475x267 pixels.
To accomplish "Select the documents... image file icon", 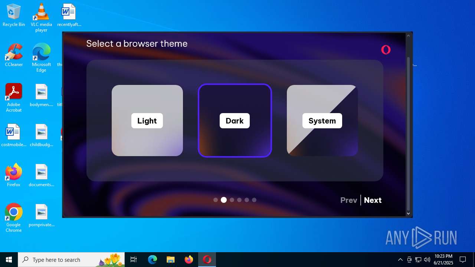I will coord(41,176).
